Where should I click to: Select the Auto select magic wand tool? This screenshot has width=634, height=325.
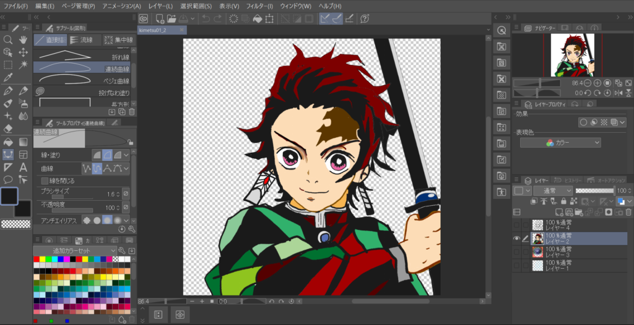point(23,65)
